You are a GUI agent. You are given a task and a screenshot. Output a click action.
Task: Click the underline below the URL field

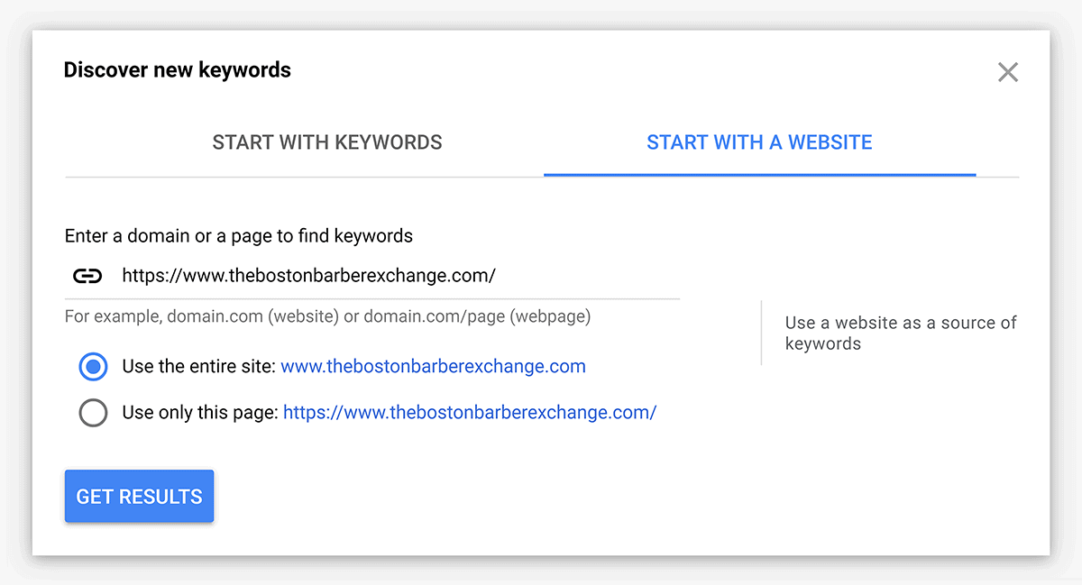coord(371,298)
